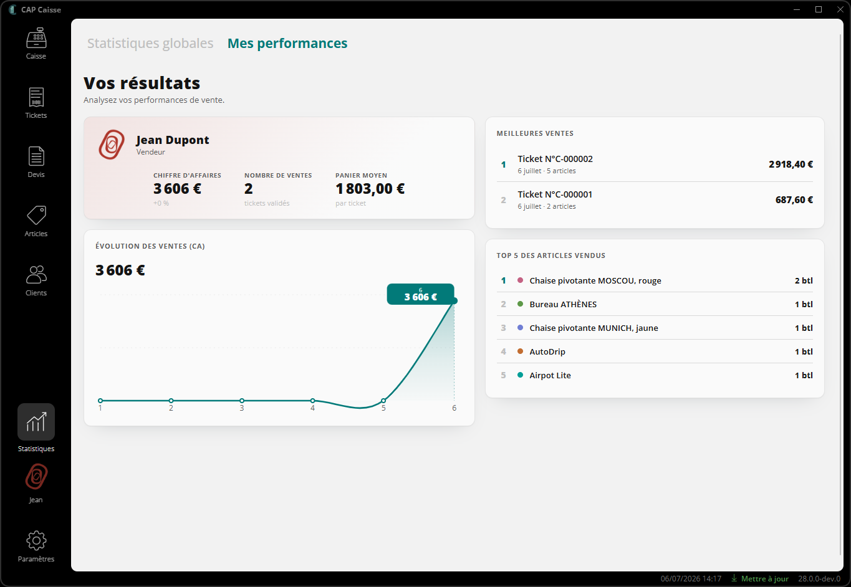Click the chart data point for day 6
Image resolution: width=851 pixels, height=587 pixels.
coord(454,301)
